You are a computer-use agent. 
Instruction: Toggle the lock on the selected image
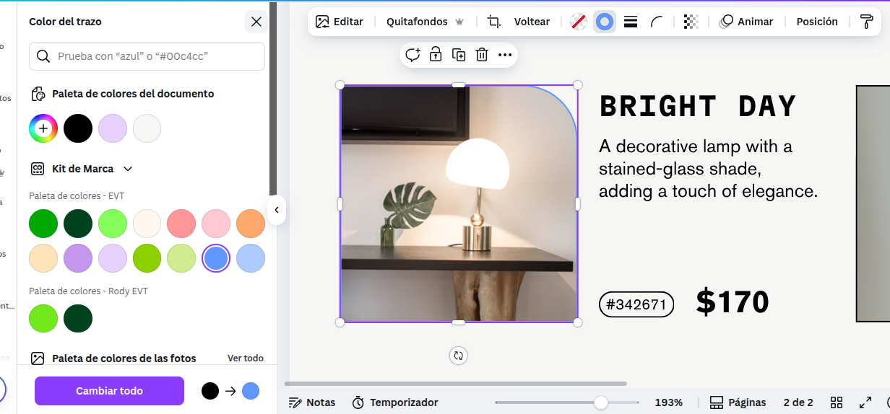[x=436, y=55]
